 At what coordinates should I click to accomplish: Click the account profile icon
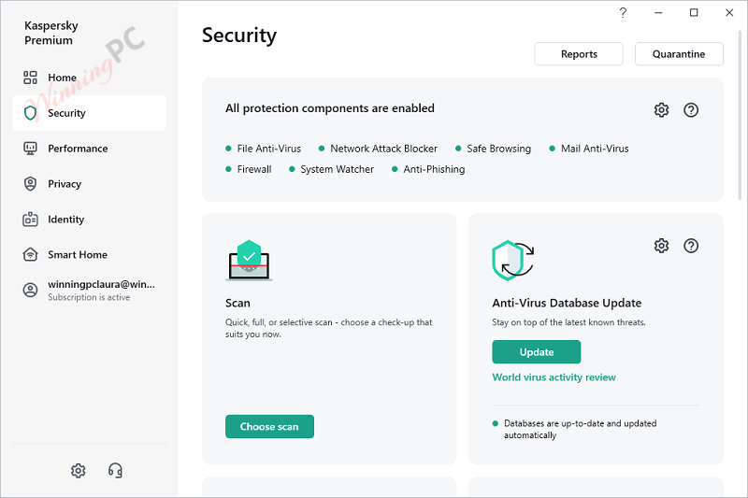point(30,290)
